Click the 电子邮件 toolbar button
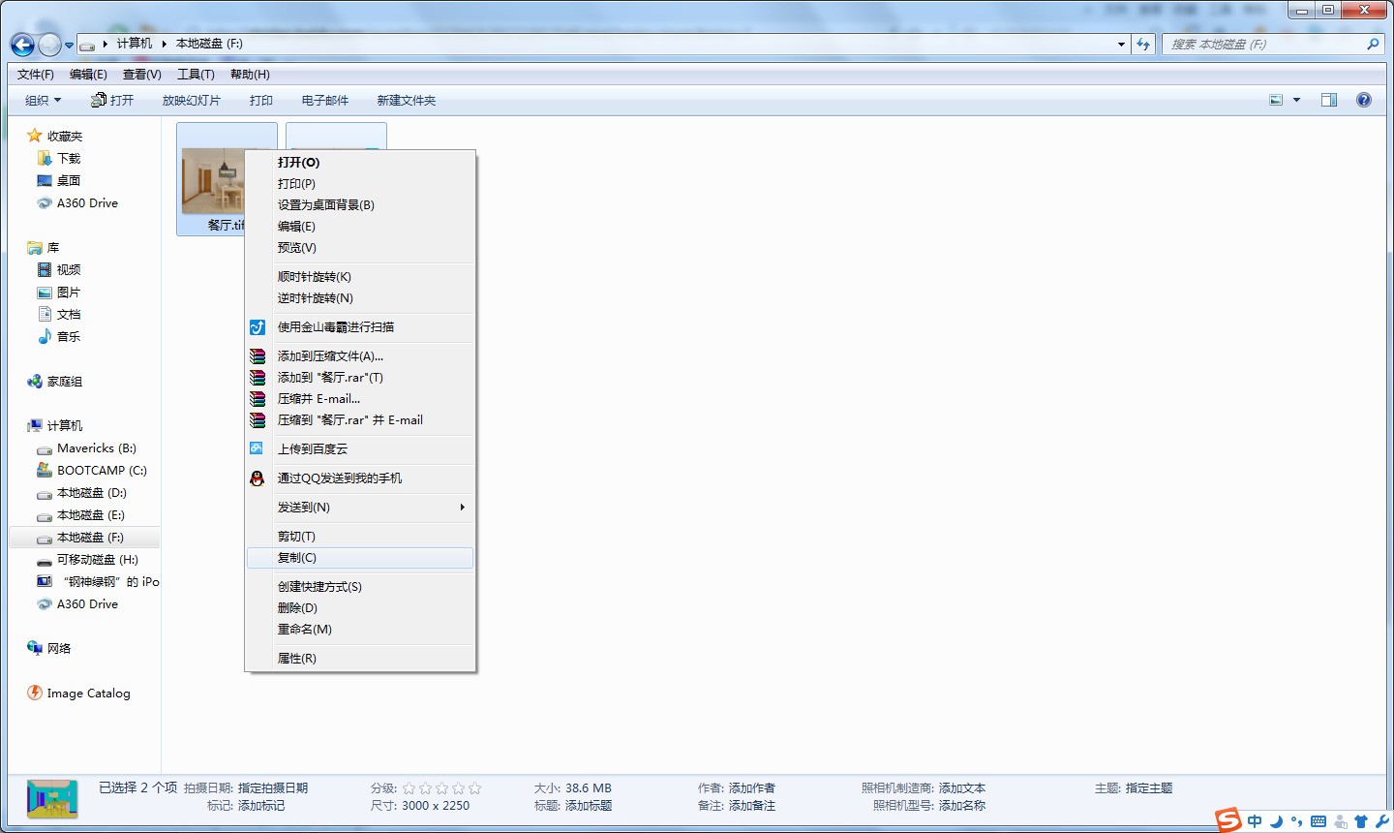 pos(325,100)
